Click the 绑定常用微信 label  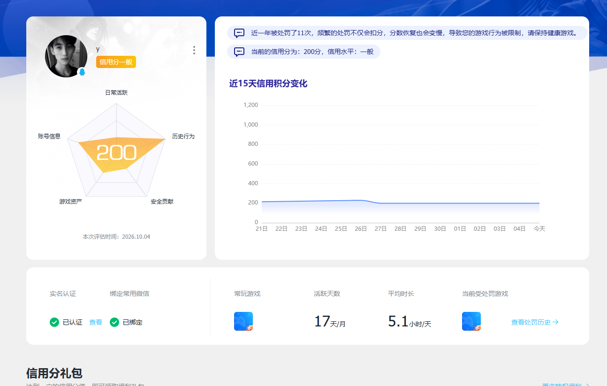tap(129, 294)
